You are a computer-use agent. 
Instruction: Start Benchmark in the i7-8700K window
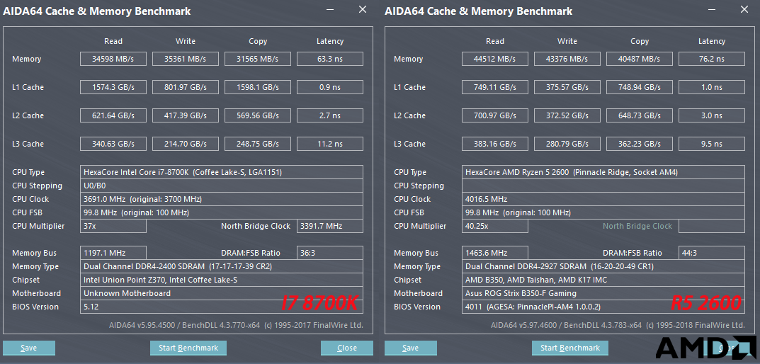(188, 348)
